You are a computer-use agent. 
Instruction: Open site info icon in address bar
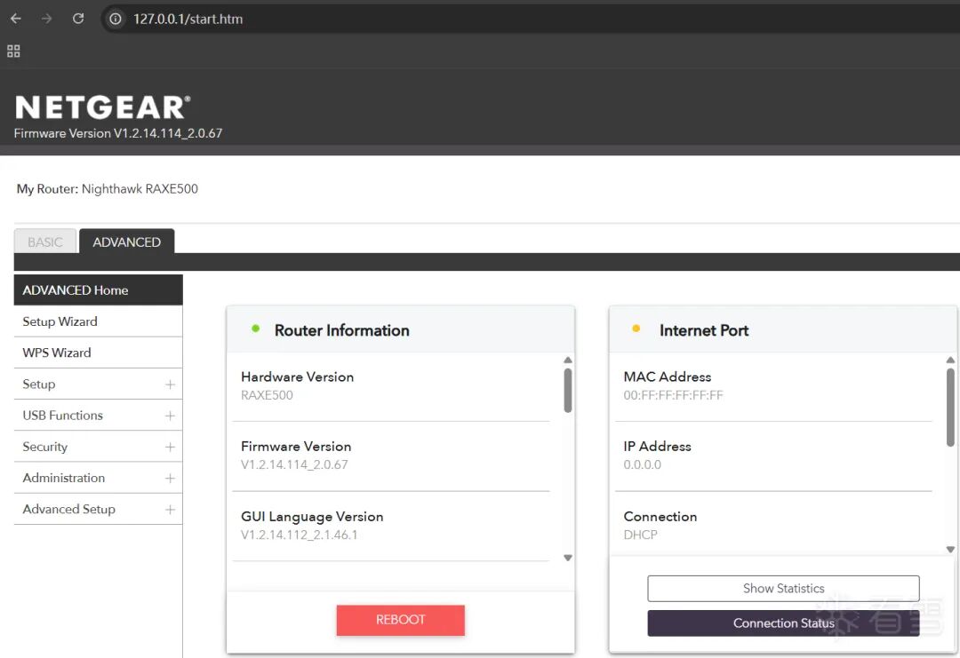click(115, 19)
